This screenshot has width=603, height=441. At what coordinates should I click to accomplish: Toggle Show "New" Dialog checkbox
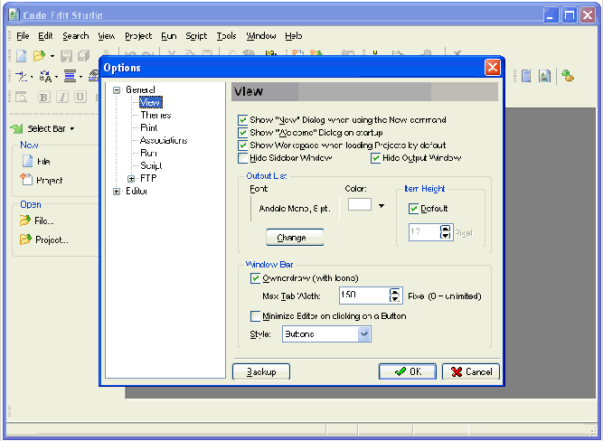[x=242, y=120]
